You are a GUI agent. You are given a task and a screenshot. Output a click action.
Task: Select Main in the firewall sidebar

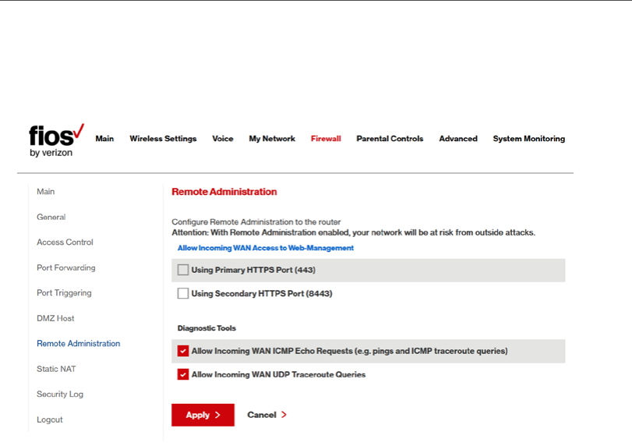45,192
